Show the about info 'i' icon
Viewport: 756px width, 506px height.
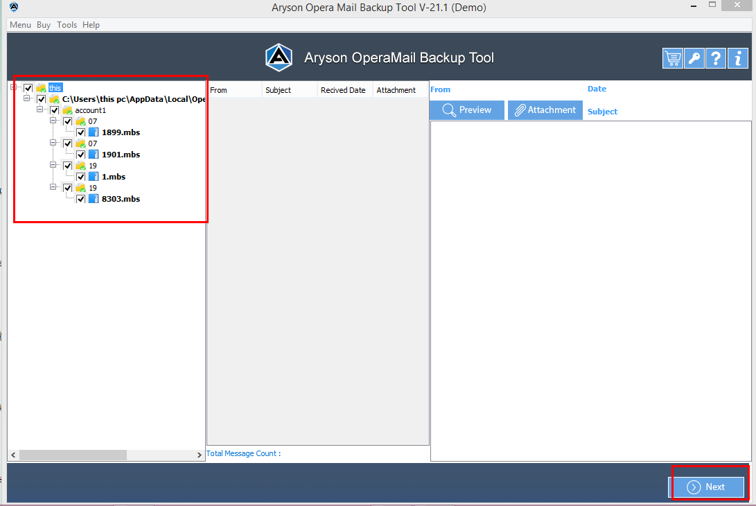(x=738, y=59)
